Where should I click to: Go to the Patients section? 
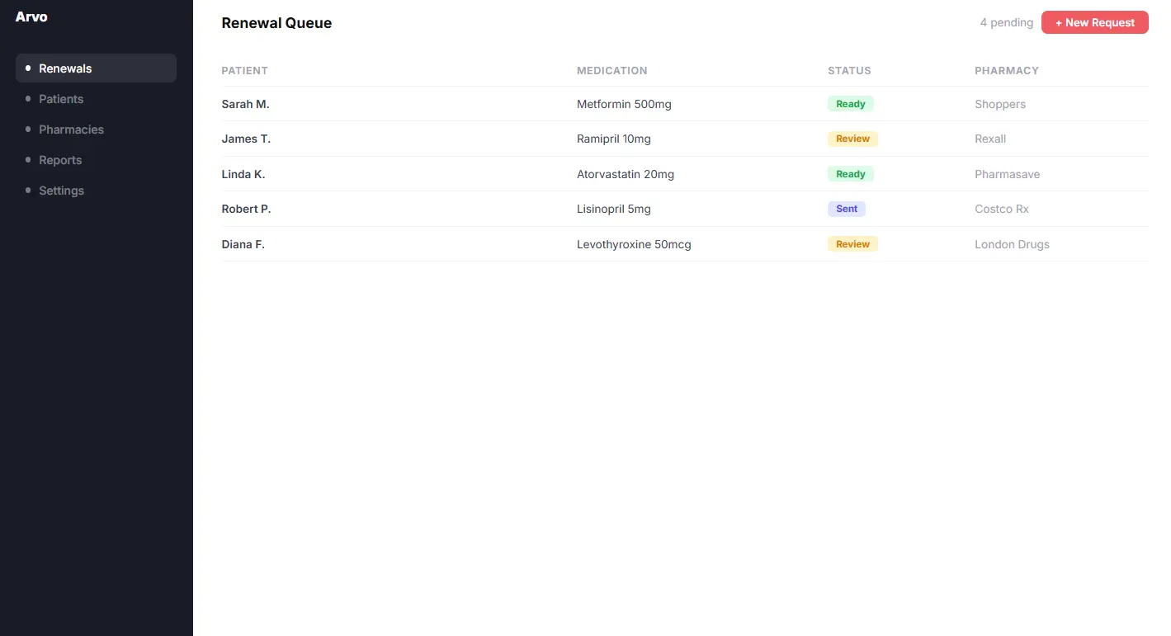[x=61, y=99]
